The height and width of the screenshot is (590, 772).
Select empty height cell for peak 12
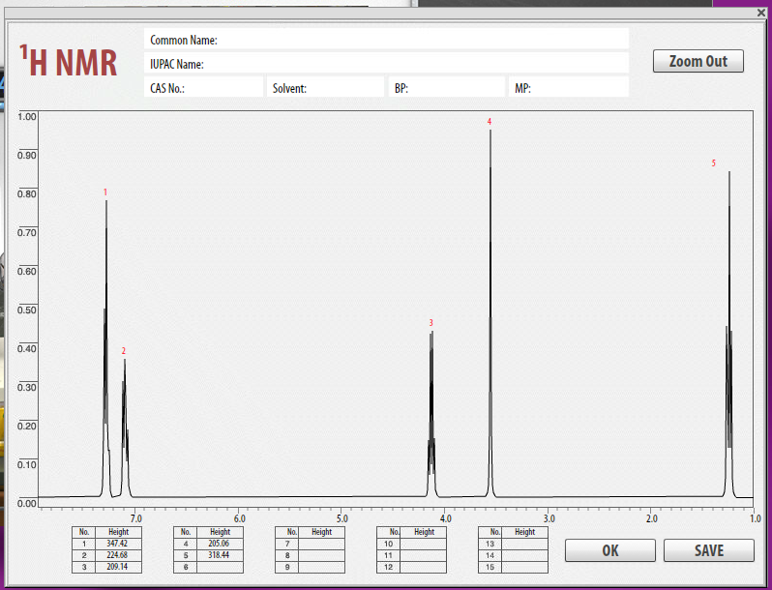(423, 567)
